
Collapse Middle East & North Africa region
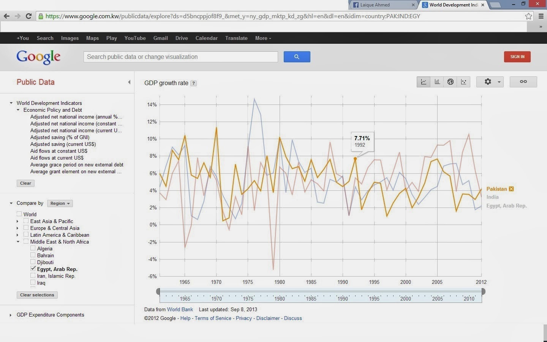point(18,242)
